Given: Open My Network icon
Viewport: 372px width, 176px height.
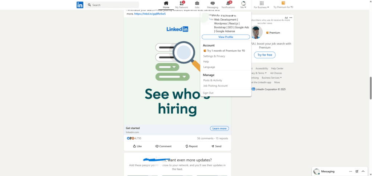Looking at the screenshot, I should pos(182,3).
